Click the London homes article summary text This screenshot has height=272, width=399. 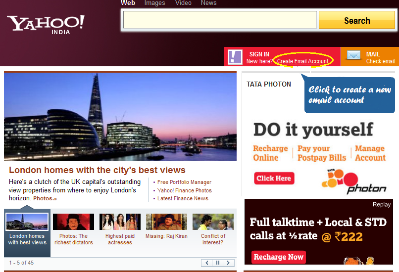(x=75, y=190)
